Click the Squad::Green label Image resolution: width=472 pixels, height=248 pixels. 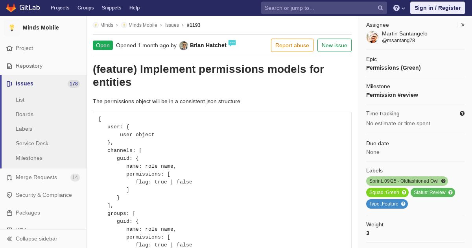pyautogui.click(x=384, y=192)
